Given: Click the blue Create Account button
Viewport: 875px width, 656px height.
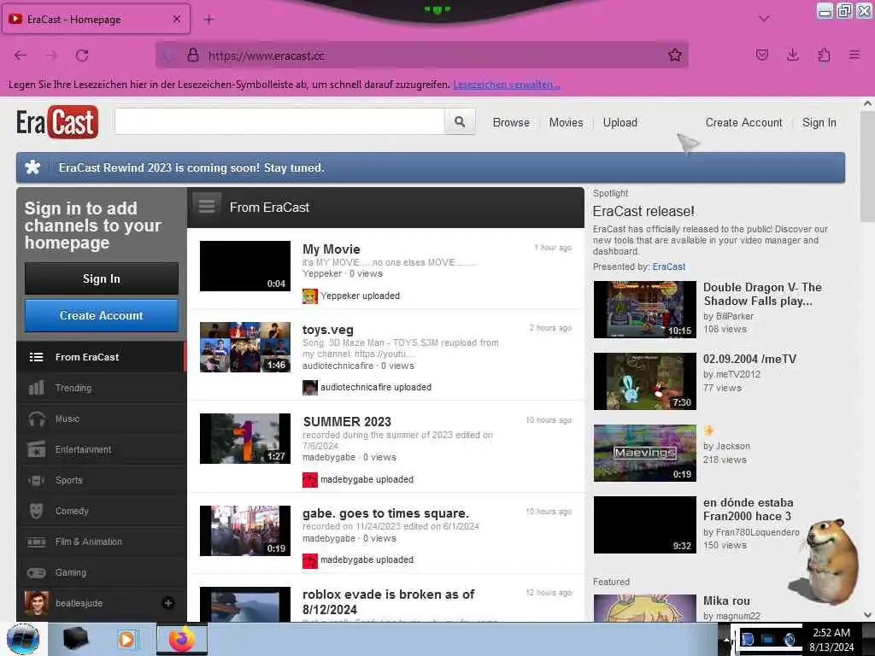Looking at the screenshot, I should pyautogui.click(x=102, y=315).
